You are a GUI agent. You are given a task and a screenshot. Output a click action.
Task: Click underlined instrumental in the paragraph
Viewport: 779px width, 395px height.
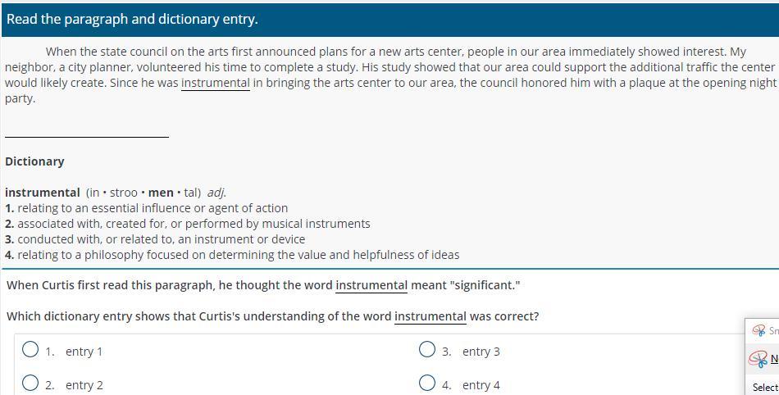pos(216,83)
